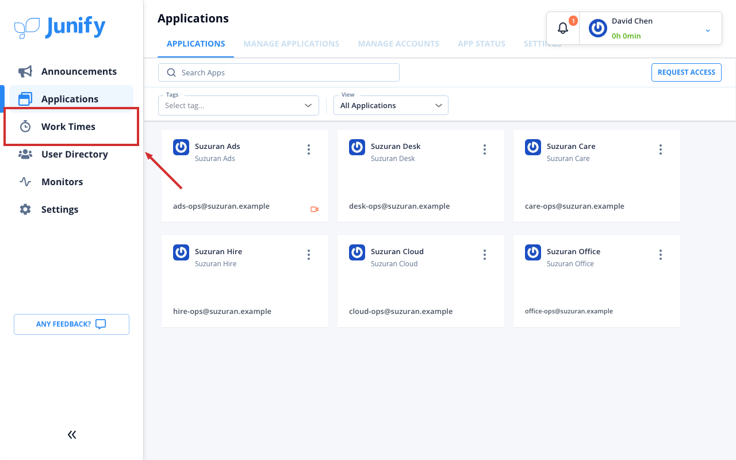736x460 pixels.
Task: Open User Directory in the sidebar
Action: pyautogui.click(x=71, y=154)
